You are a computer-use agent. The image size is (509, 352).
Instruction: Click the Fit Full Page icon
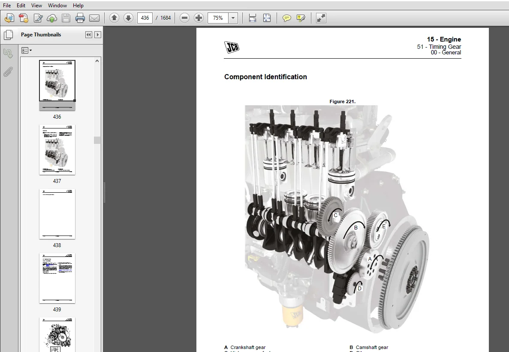click(x=267, y=18)
